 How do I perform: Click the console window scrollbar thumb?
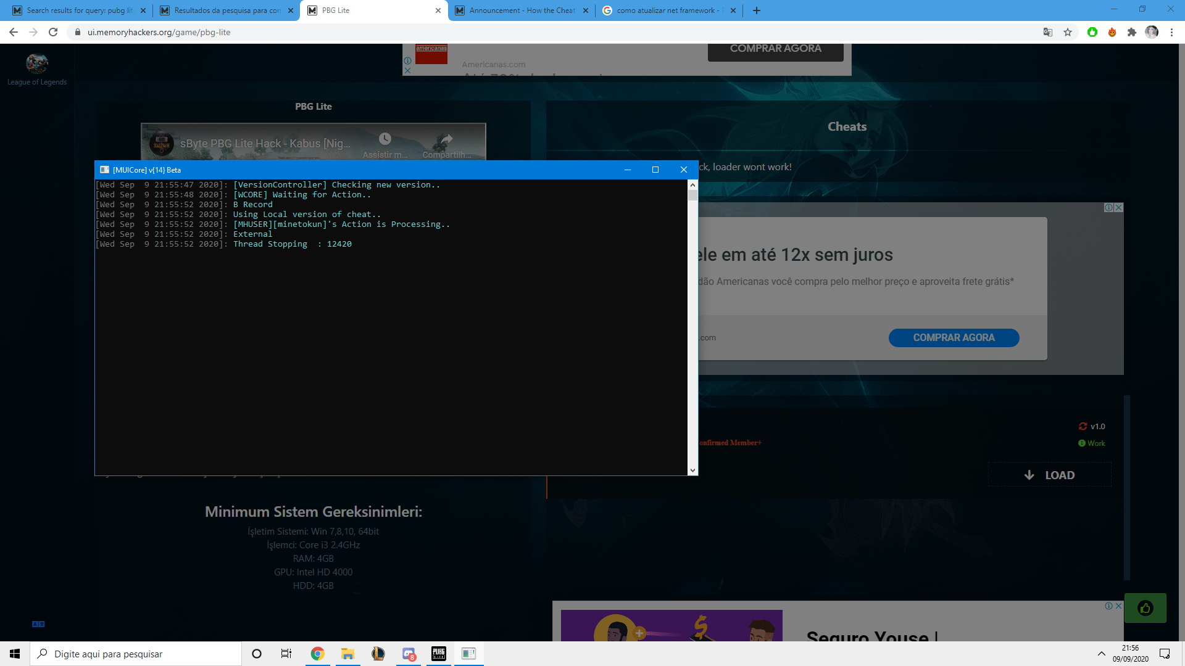692,195
